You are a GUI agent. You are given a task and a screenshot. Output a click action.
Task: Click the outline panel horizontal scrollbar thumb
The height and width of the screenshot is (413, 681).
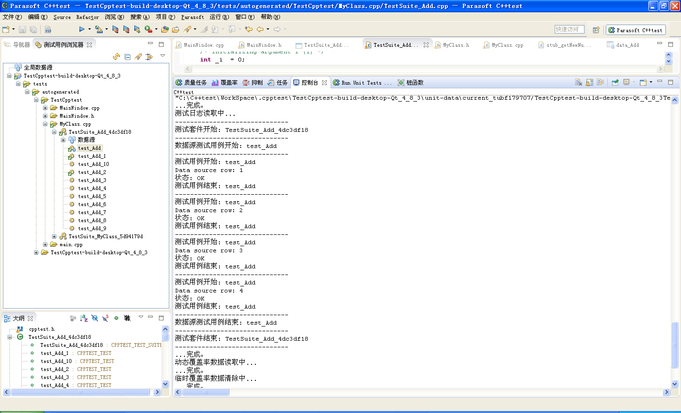80,392
